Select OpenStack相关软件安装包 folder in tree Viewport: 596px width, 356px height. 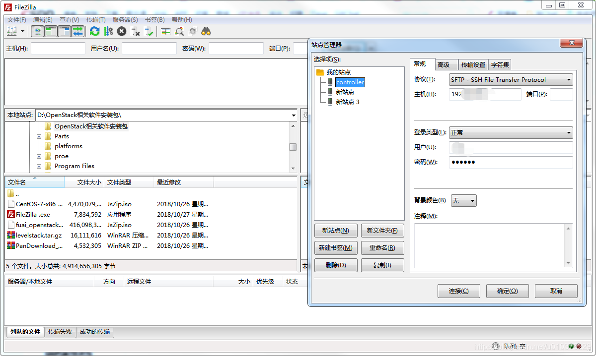coord(91,126)
